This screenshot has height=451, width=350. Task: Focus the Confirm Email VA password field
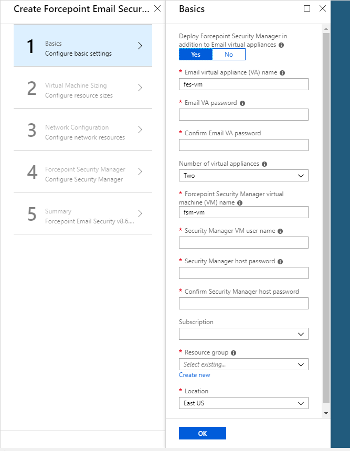243,145
